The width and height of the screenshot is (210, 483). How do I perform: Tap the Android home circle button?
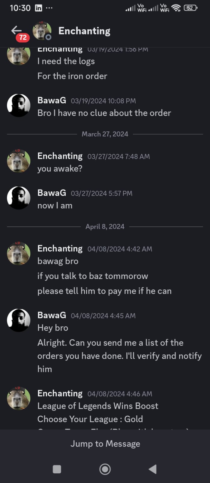105,469
